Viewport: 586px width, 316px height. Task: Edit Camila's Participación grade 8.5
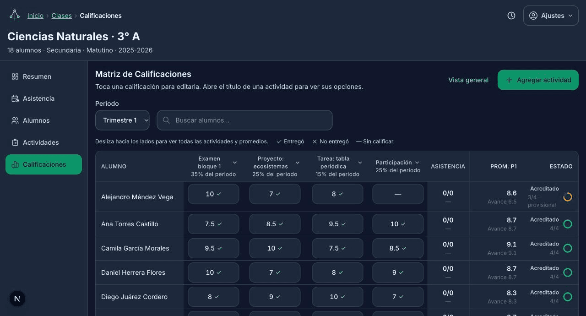(x=398, y=248)
